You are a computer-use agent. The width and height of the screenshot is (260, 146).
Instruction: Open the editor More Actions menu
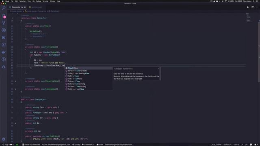pos(257,7)
